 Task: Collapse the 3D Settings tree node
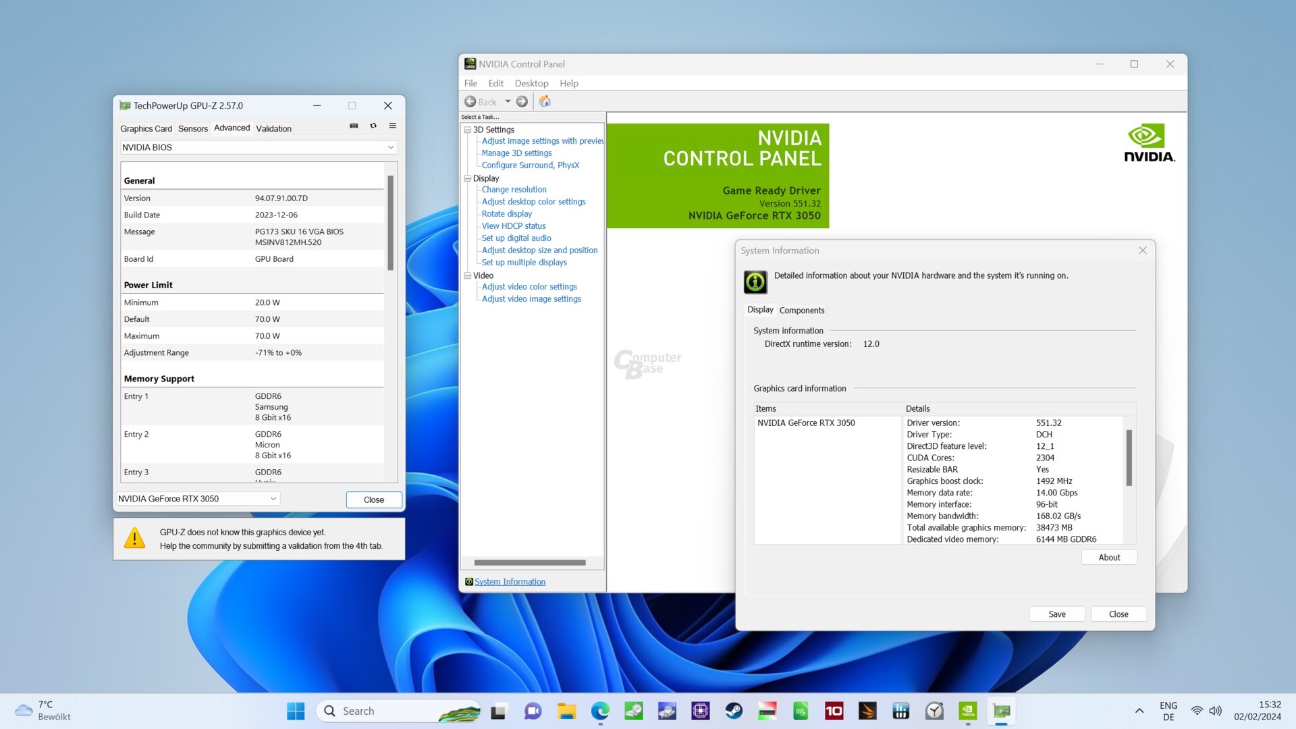[x=467, y=130]
